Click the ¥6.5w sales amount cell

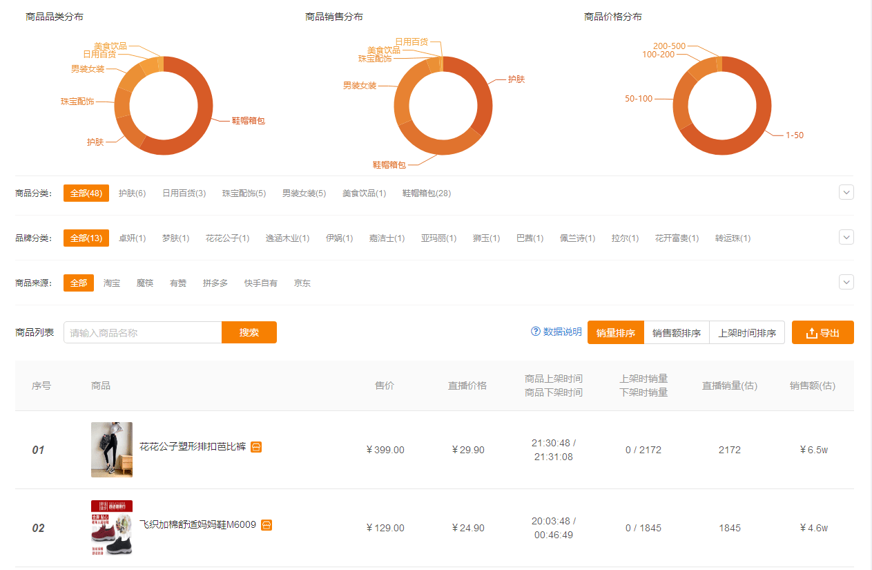coord(813,450)
